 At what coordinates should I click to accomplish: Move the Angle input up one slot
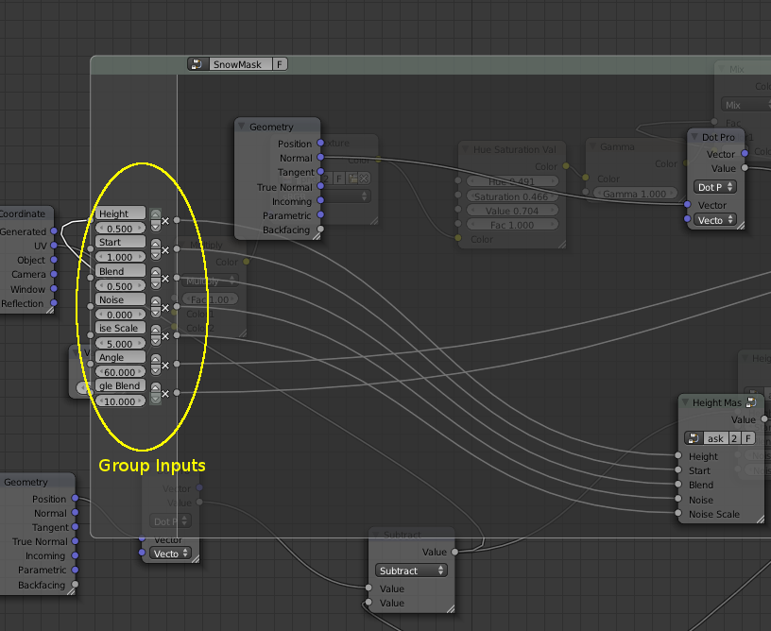(x=155, y=358)
